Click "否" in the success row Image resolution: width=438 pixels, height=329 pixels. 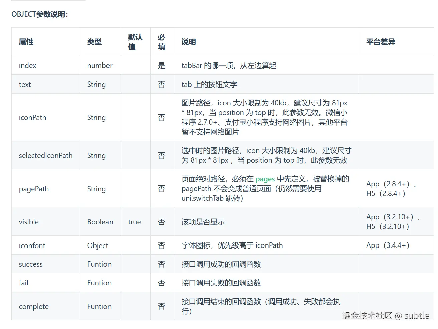pos(162,264)
